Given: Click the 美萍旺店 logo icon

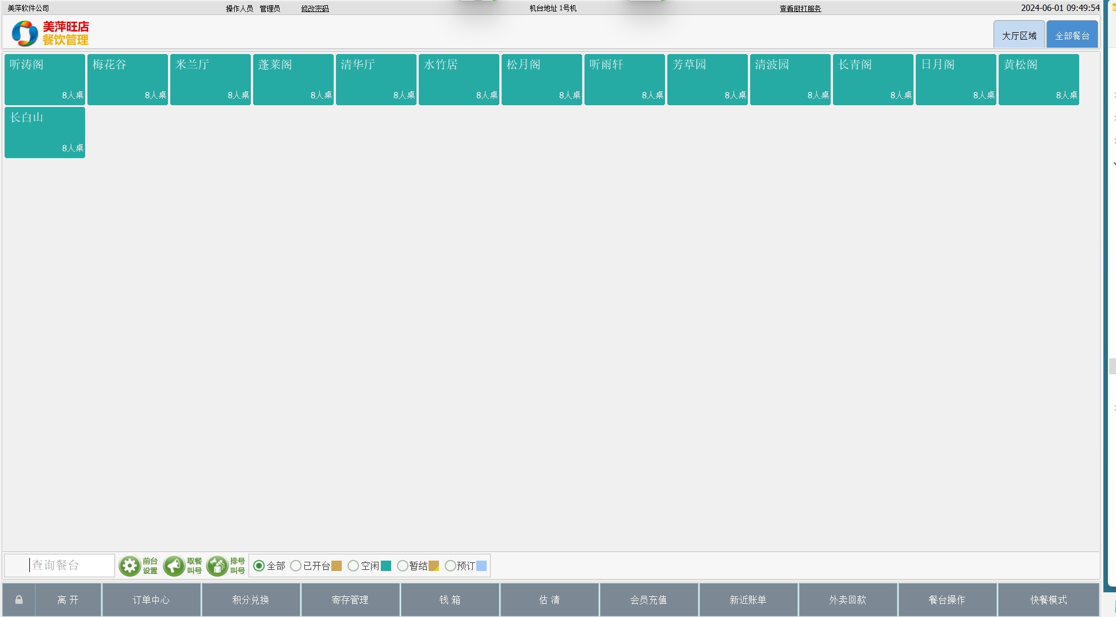Looking at the screenshot, I should pyautogui.click(x=25, y=33).
